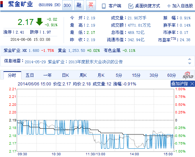
Task: Click the 融 margin trading badge
Action: click(x=79, y=5)
